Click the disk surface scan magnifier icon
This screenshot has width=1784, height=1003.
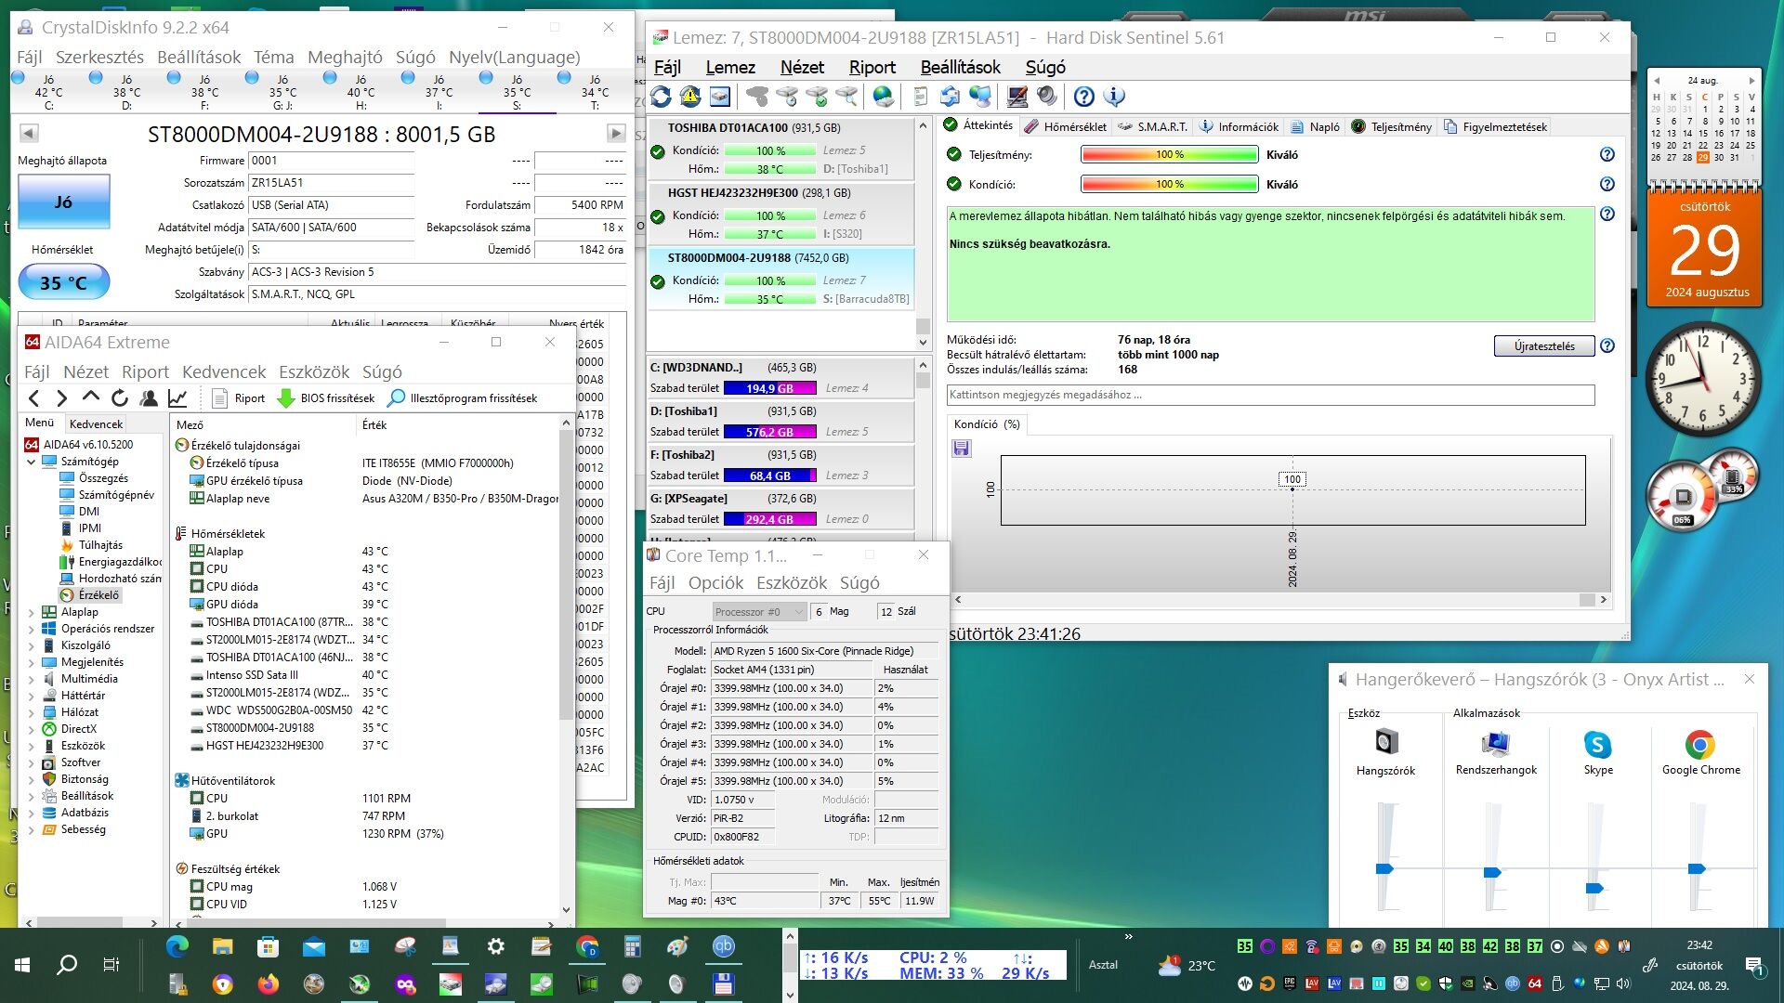846,97
